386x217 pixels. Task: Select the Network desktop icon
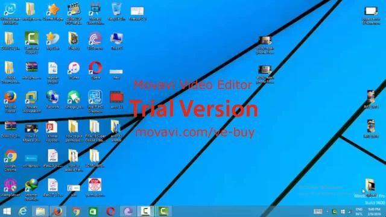[52, 99]
